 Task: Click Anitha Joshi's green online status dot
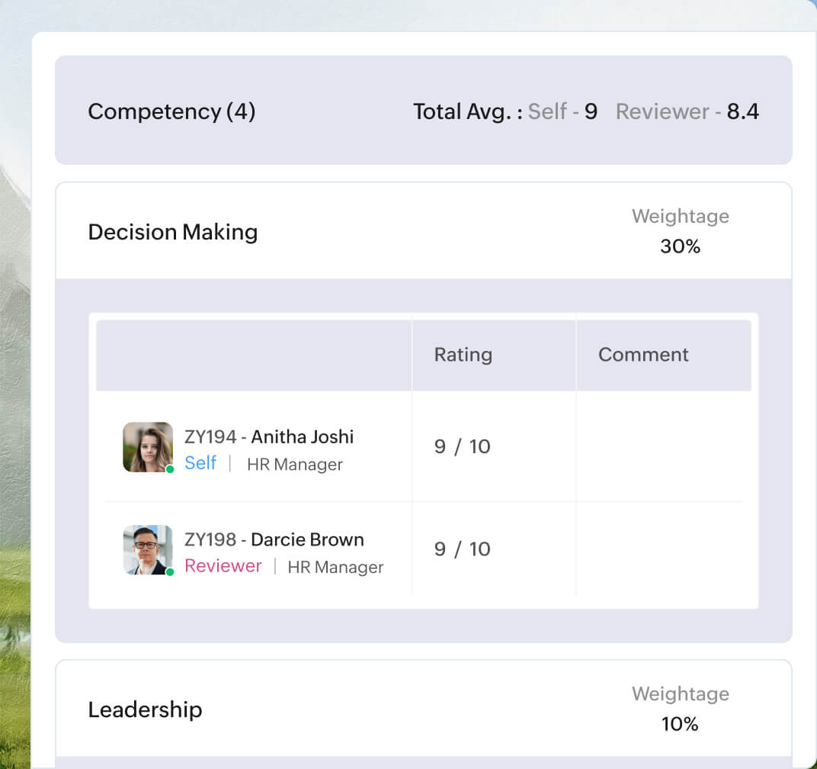click(170, 469)
